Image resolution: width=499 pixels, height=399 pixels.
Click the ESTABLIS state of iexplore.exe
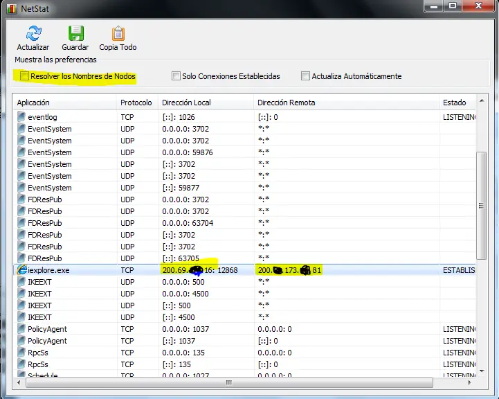459,270
